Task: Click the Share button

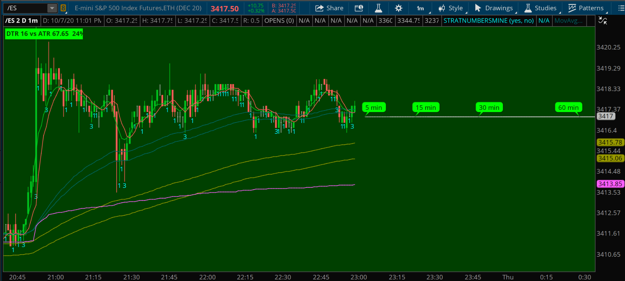Action: (x=329, y=8)
